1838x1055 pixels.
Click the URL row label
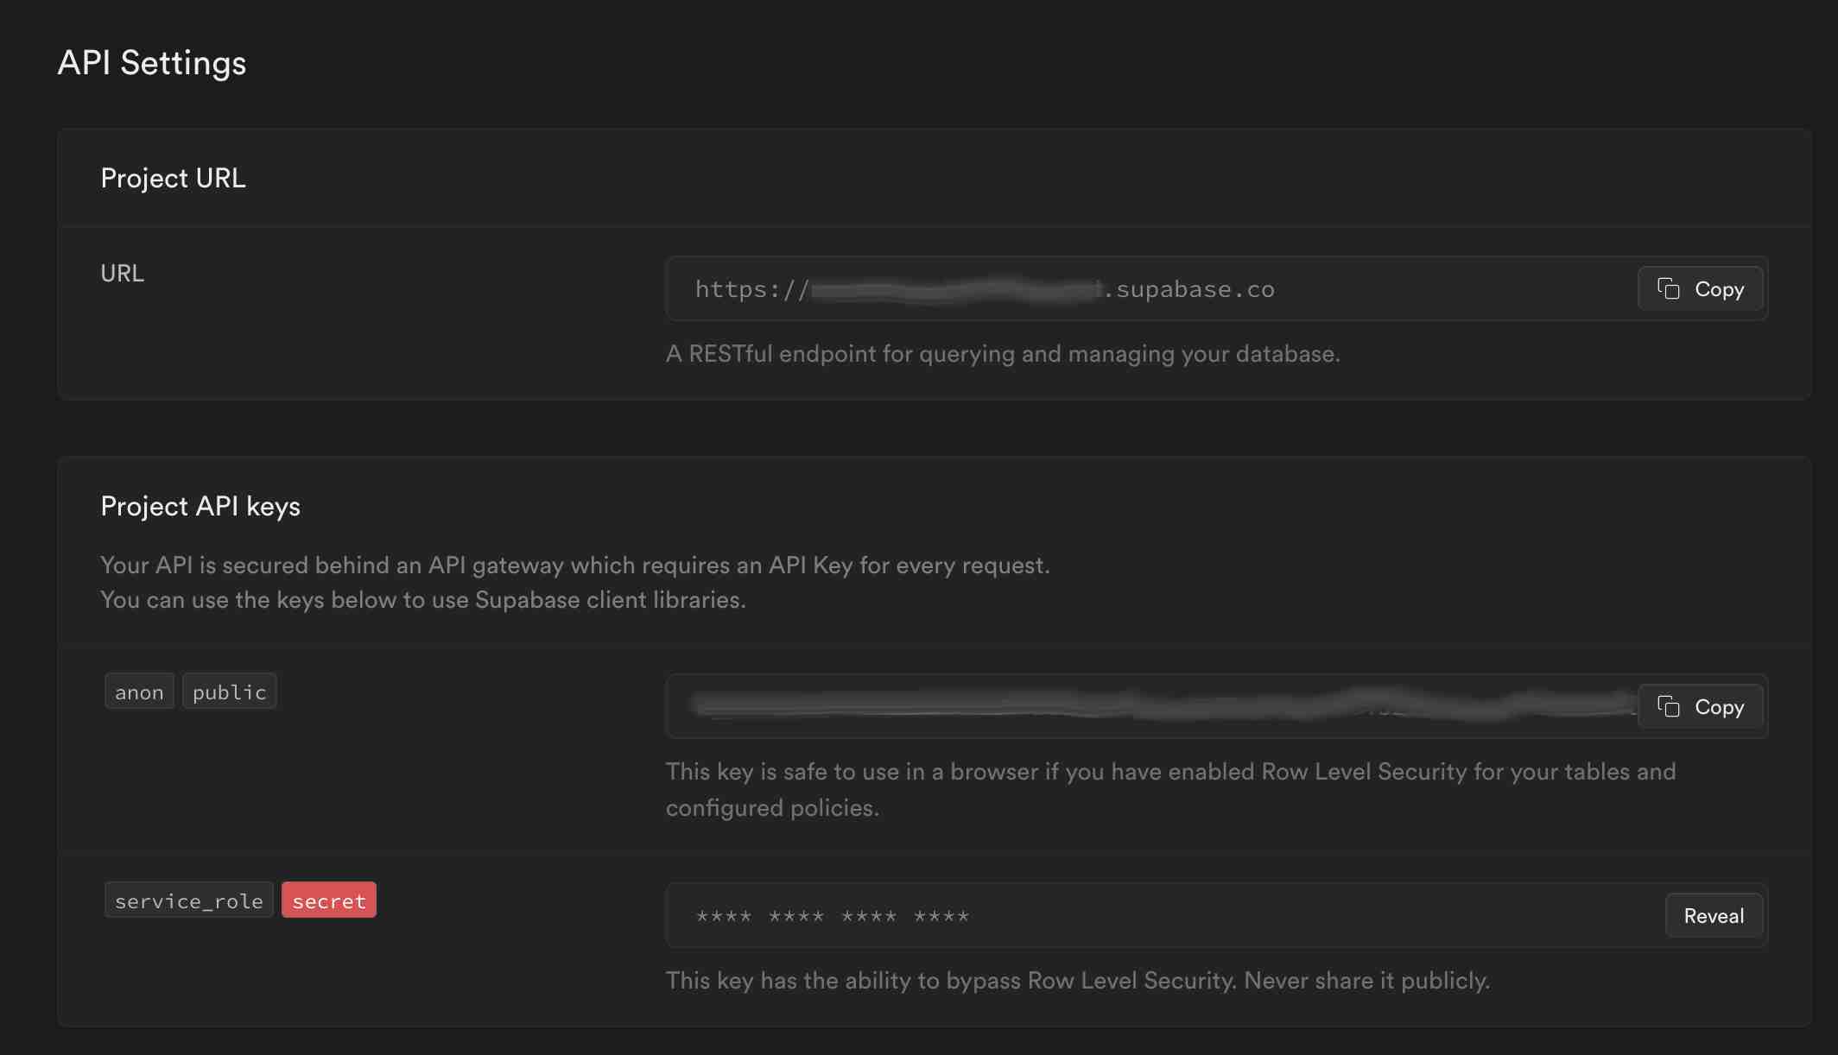tap(122, 274)
